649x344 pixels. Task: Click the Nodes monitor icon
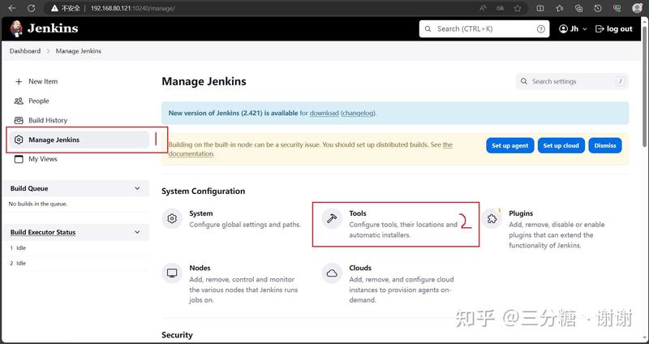pyautogui.click(x=172, y=273)
